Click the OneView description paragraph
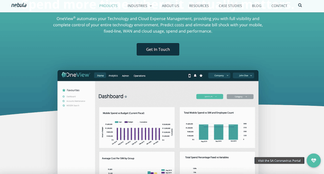The image size is (324, 174). [158, 25]
